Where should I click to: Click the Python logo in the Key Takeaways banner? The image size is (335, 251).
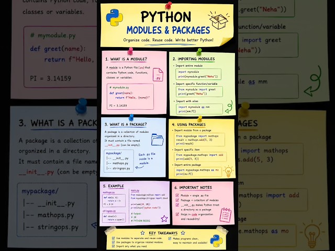click(216, 241)
